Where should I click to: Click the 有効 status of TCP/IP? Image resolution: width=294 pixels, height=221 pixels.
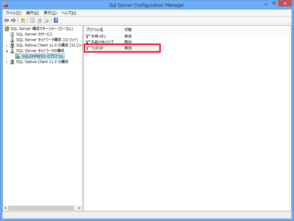[128, 48]
